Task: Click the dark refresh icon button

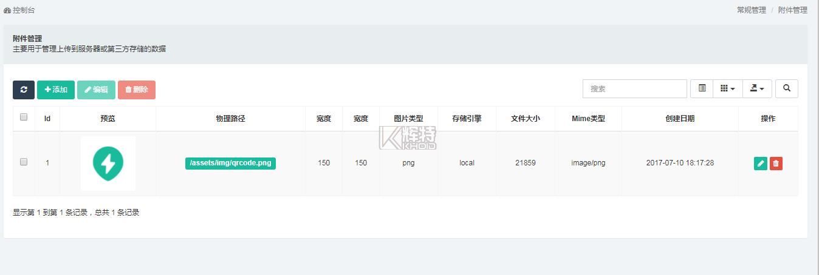Action: (x=24, y=90)
